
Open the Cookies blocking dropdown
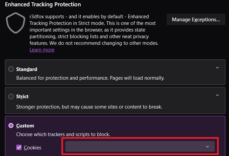tap(139, 146)
